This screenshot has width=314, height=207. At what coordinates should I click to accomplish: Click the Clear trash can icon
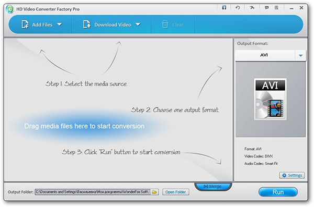(165, 25)
